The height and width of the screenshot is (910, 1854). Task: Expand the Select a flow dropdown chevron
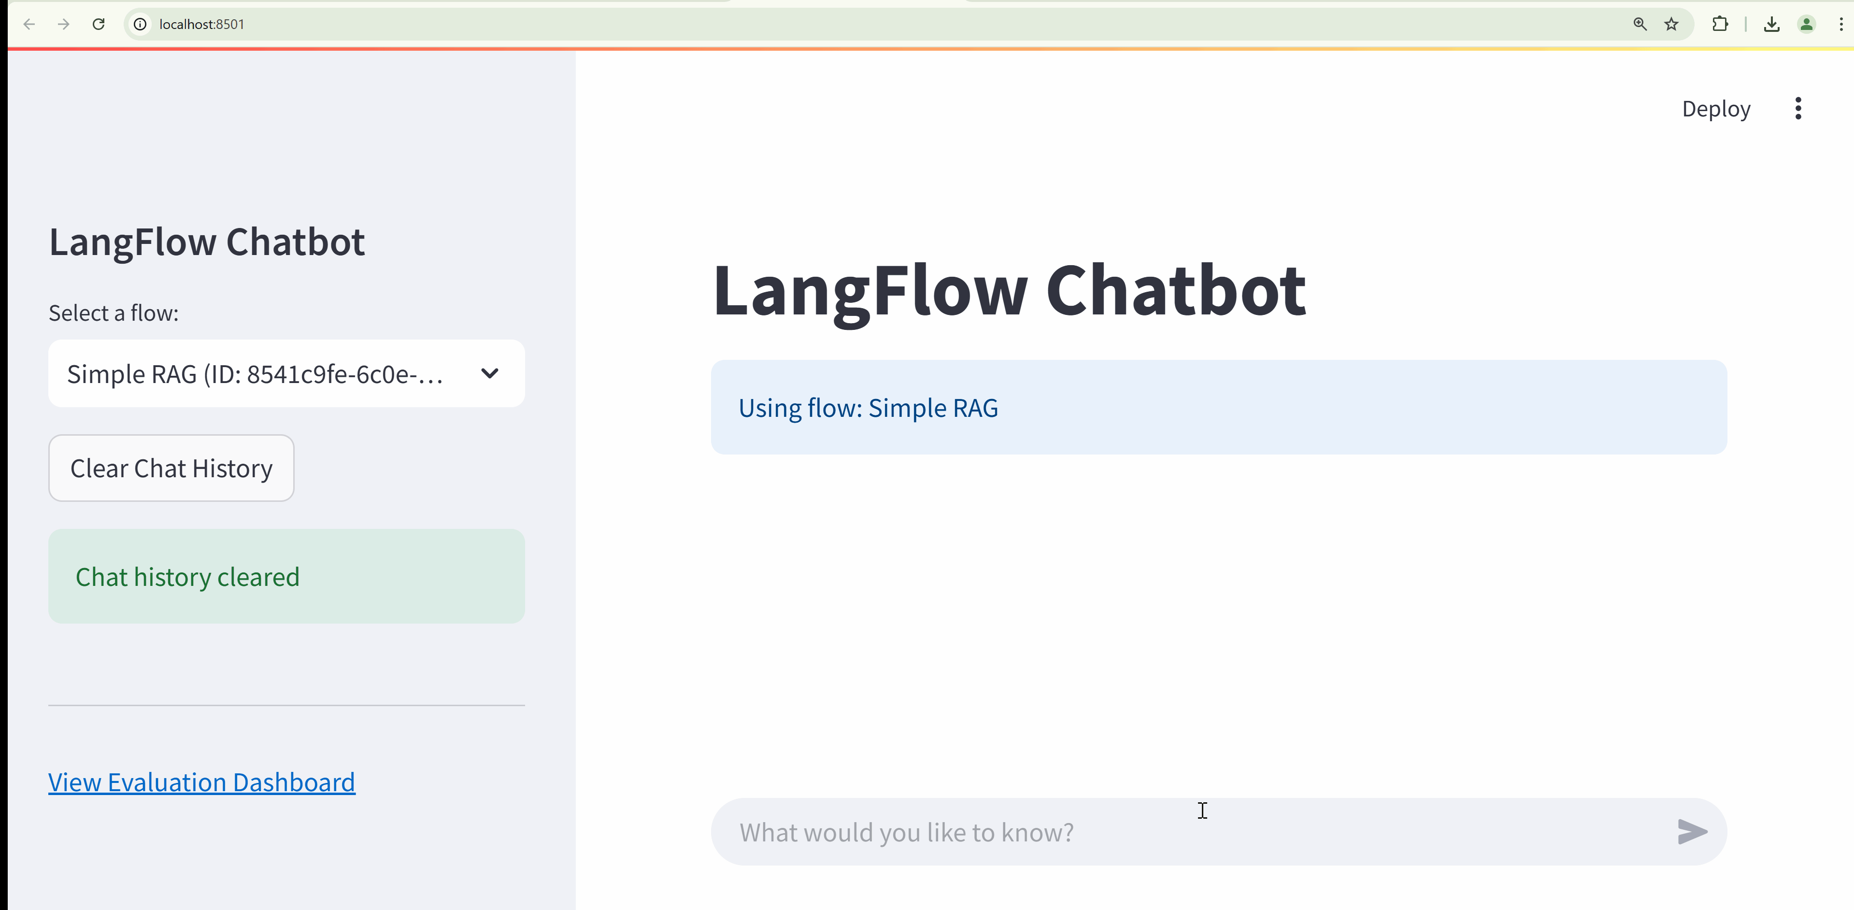click(x=489, y=373)
